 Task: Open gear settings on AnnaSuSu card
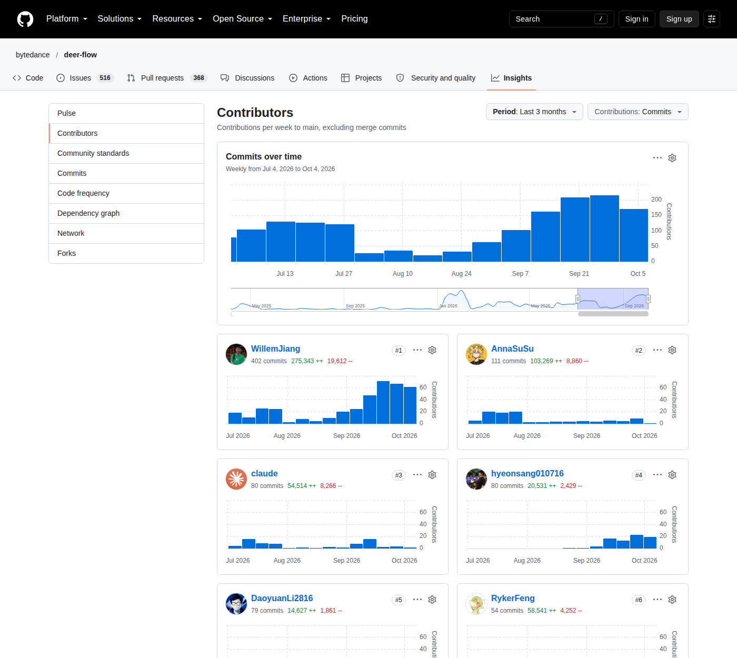672,350
